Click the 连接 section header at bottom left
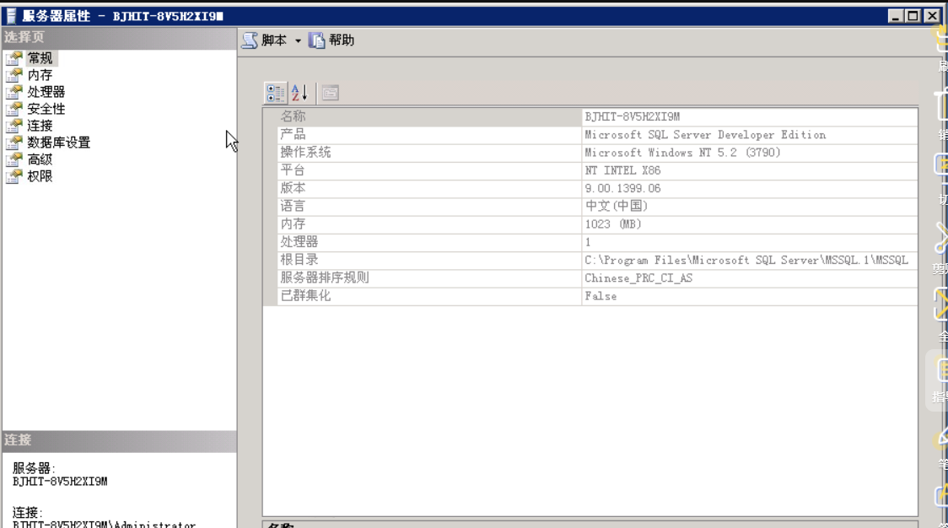Screen dimensions: 948x528 (119, 440)
